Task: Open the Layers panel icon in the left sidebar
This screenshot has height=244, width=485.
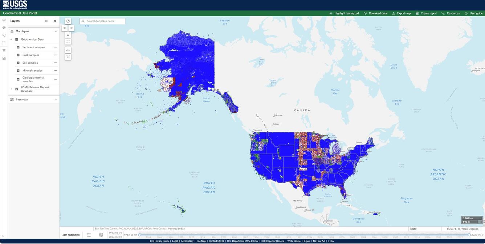Action: (x=3, y=21)
